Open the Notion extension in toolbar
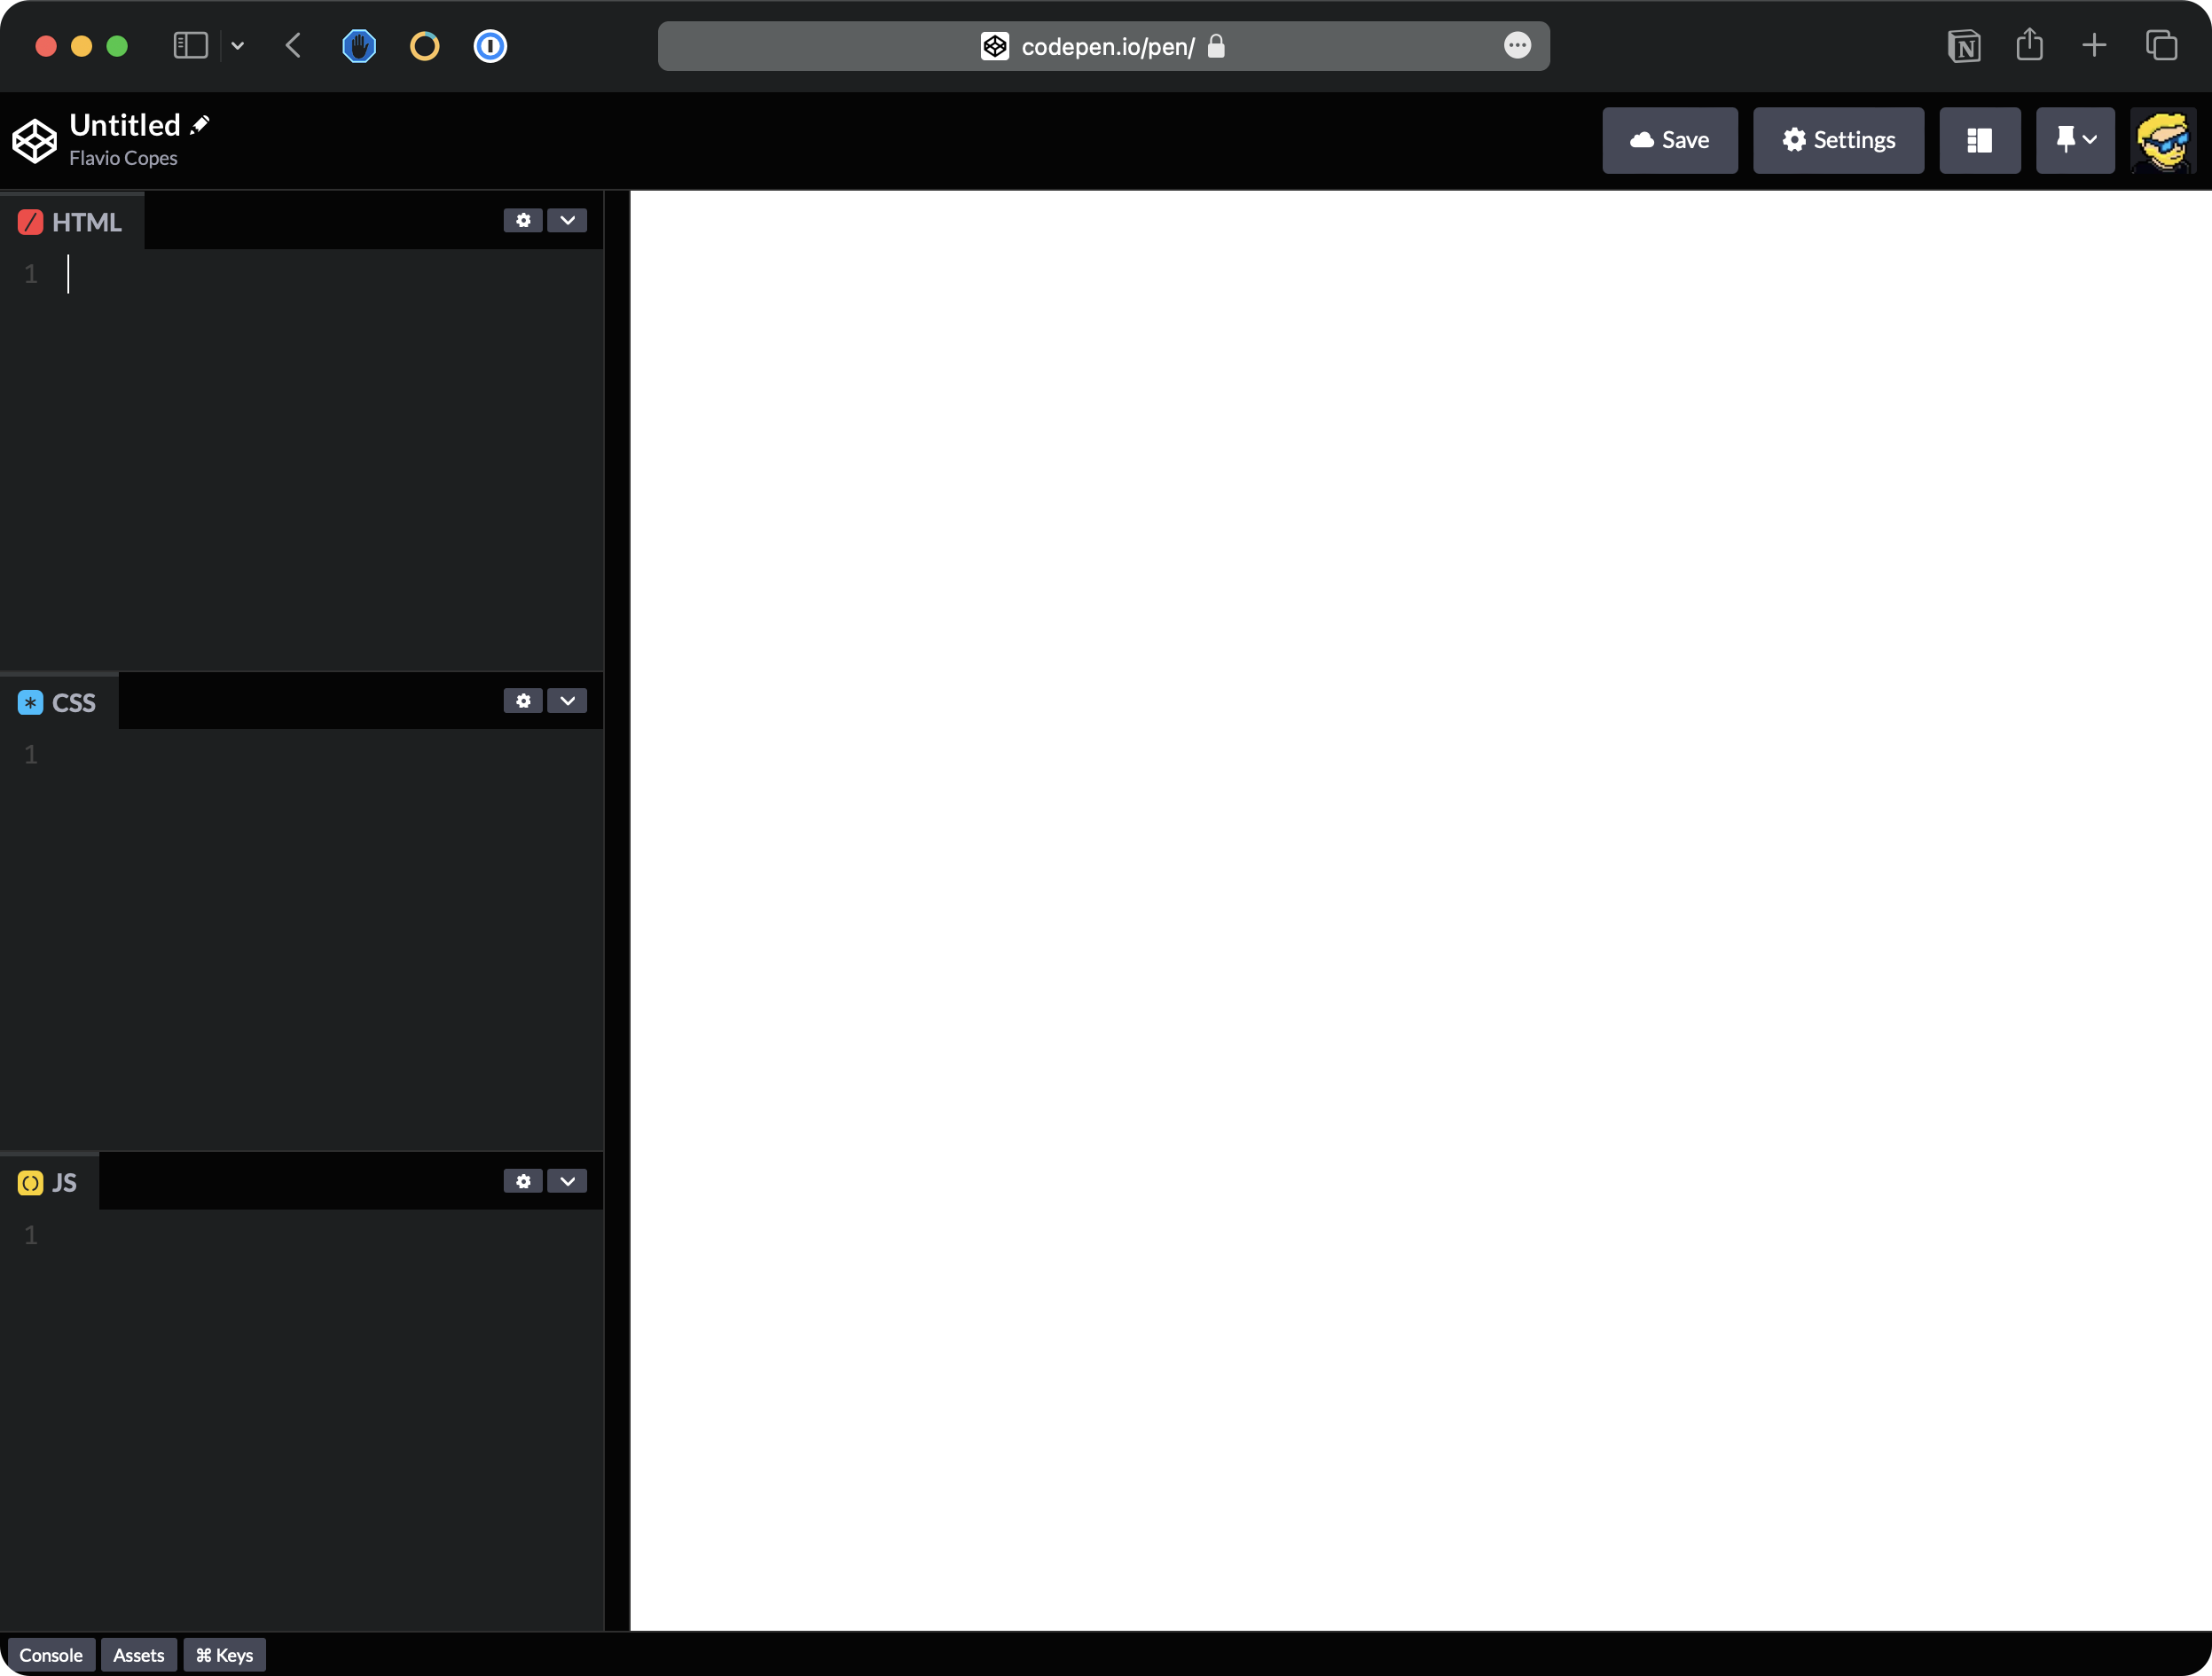 [1964, 46]
